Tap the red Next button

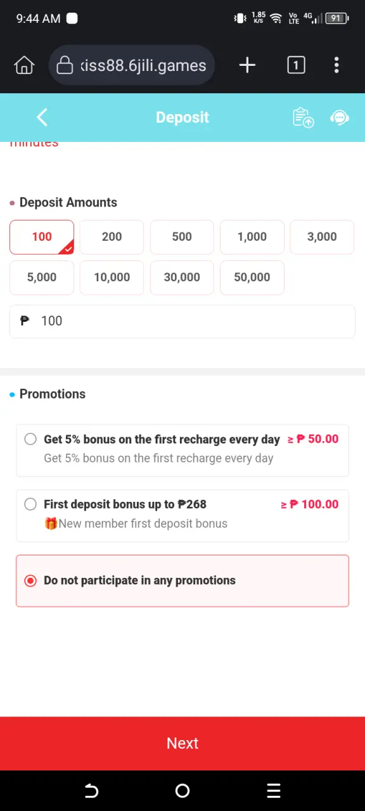pos(182,743)
